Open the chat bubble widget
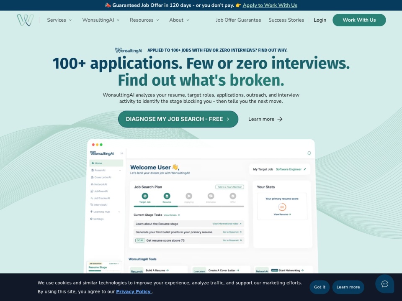This screenshot has width=402, height=301. pyautogui.click(x=384, y=284)
